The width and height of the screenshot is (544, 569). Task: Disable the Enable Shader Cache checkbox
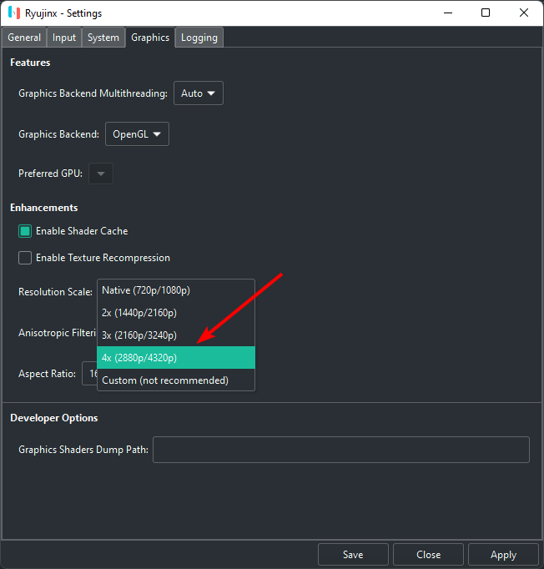click(25, 231)
